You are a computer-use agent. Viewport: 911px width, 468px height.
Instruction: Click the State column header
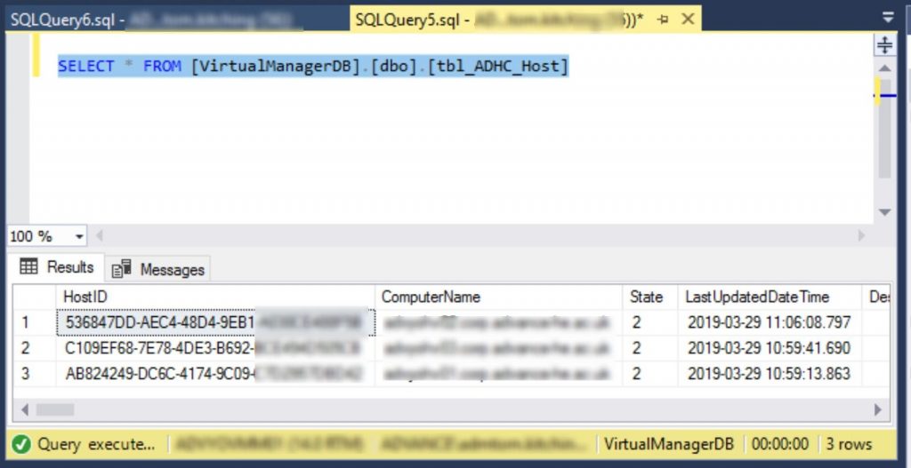(650, 297)
